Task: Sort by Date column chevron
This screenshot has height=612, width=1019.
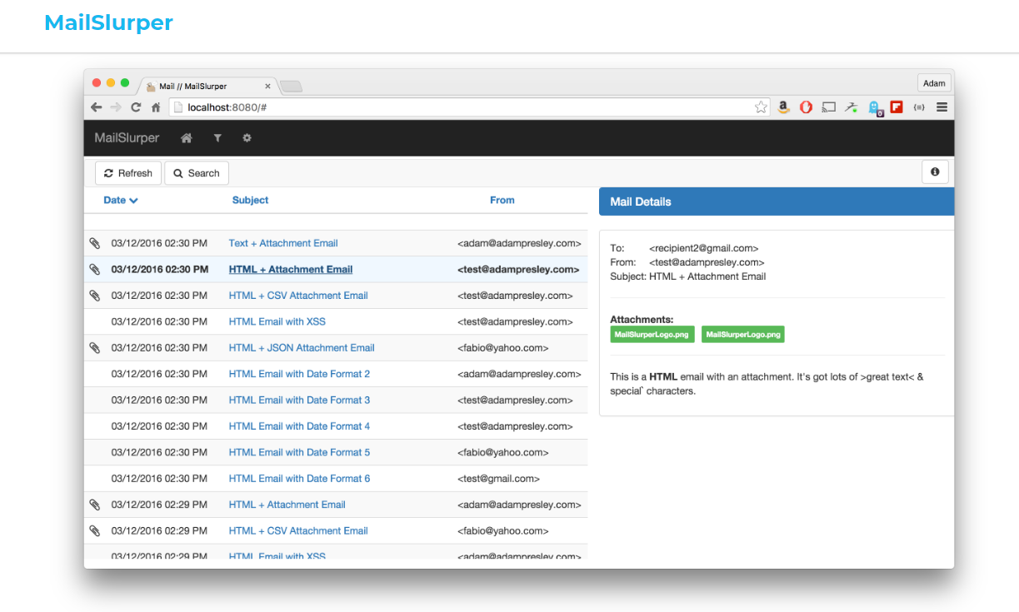Action: (133, 201)
